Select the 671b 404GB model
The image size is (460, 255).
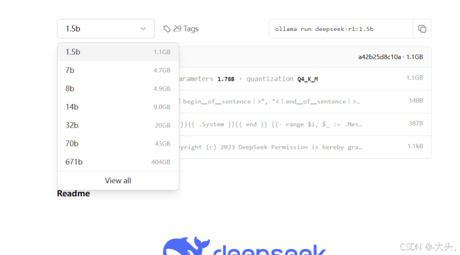pyautogui.click(x=118, y=161)
